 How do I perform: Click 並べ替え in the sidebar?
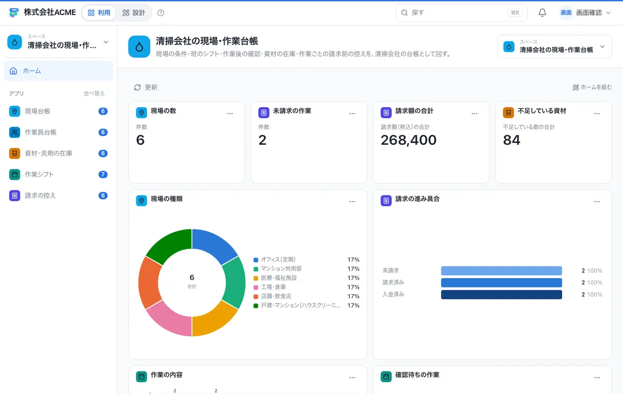[94, 94]
